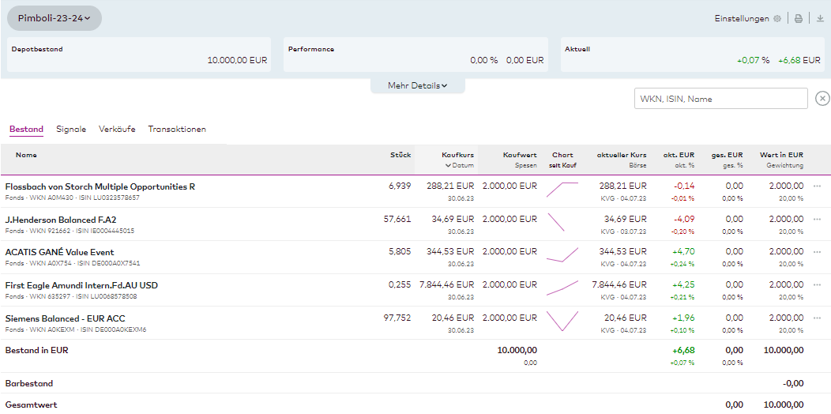This screenshot has height=414, width=831.
Task: Sort by Wert in EUR column header
Action: click(781, 155)
